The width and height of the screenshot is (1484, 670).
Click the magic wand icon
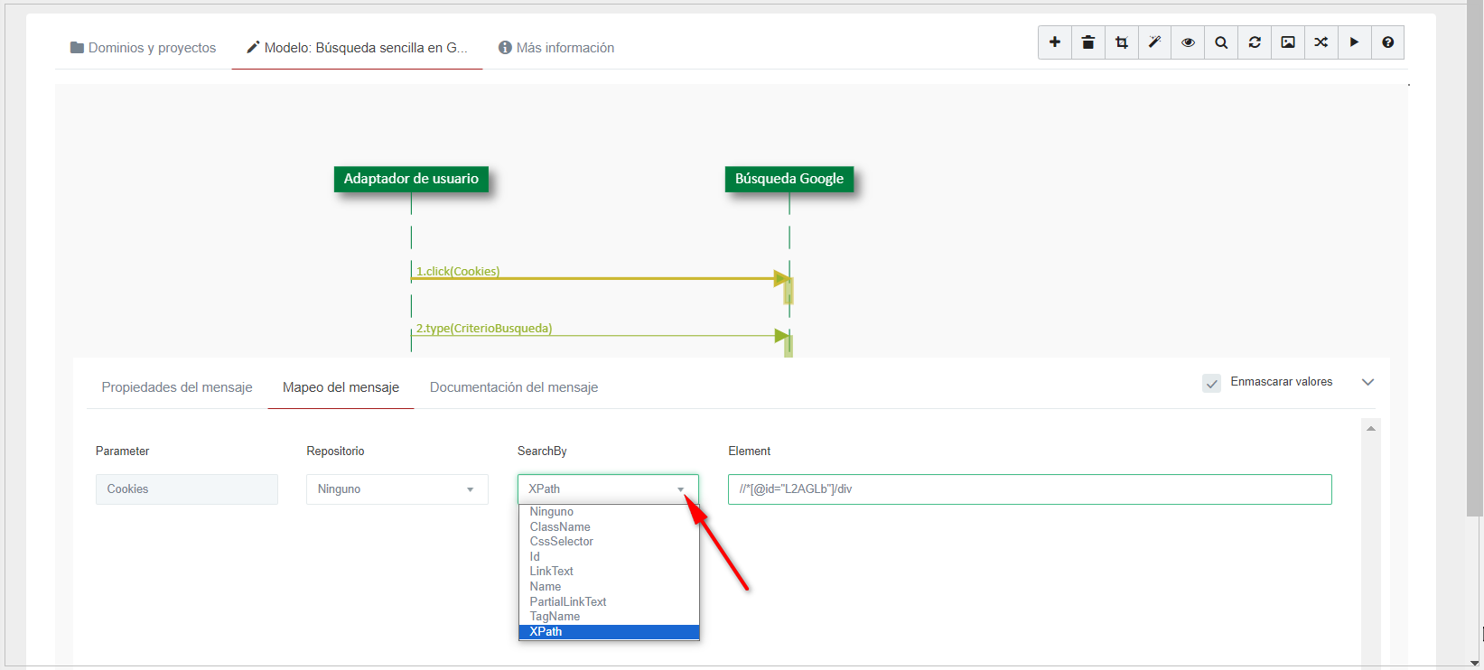click(1154, 42)
